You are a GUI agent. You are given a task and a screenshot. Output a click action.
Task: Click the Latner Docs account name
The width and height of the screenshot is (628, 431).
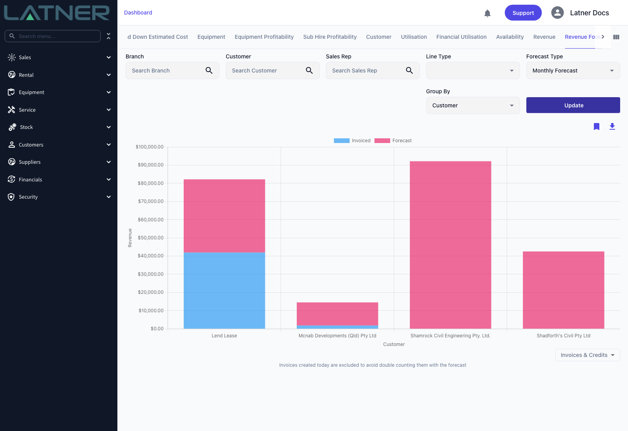click(x=590, y=13)
